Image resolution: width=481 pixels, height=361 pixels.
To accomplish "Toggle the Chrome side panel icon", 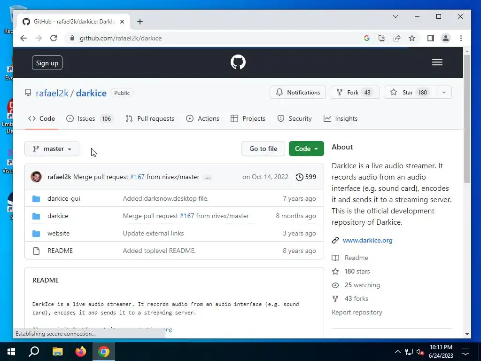I will click(430, 38).
